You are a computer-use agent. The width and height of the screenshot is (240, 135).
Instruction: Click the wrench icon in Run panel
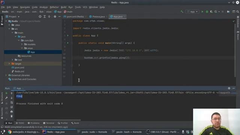point(7,98)
